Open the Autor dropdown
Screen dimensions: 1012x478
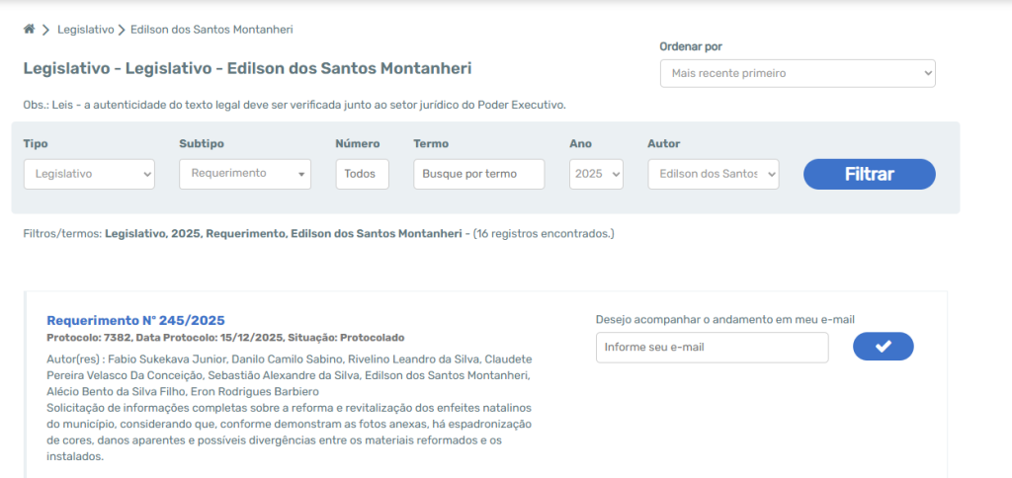(x=713, y=174)
